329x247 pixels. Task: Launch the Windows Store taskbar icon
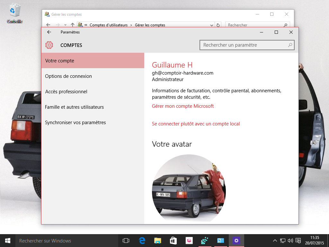173,241
